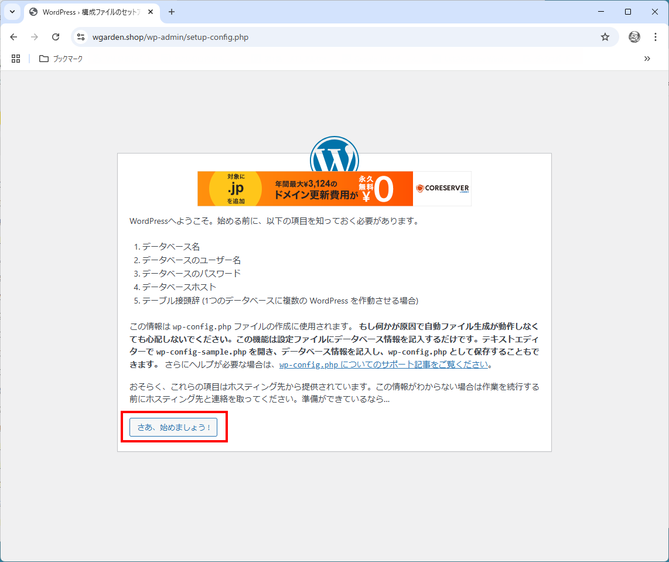Open a new browser tab
669x562 pixels.
click(x=172, y=12)
